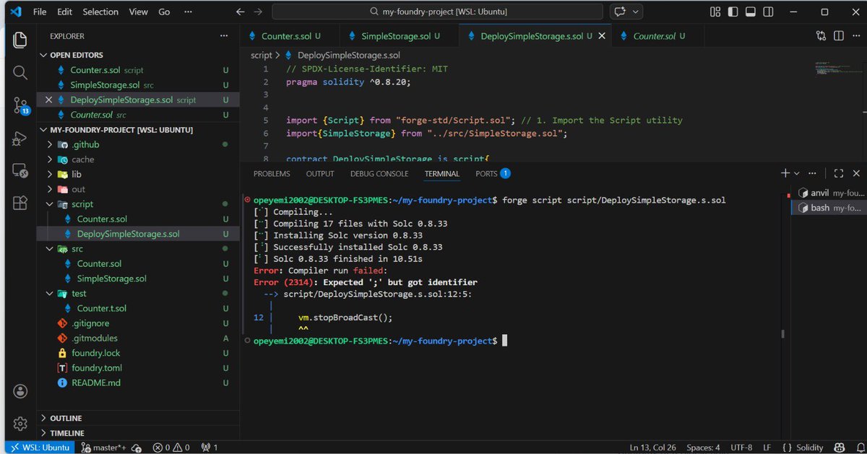Open the Search view in activity bar
867x454 pixels.
[20, 72]
